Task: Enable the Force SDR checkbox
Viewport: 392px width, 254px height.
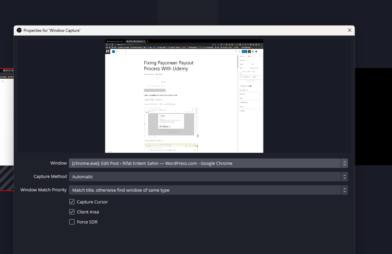Action: pos(72,222)
